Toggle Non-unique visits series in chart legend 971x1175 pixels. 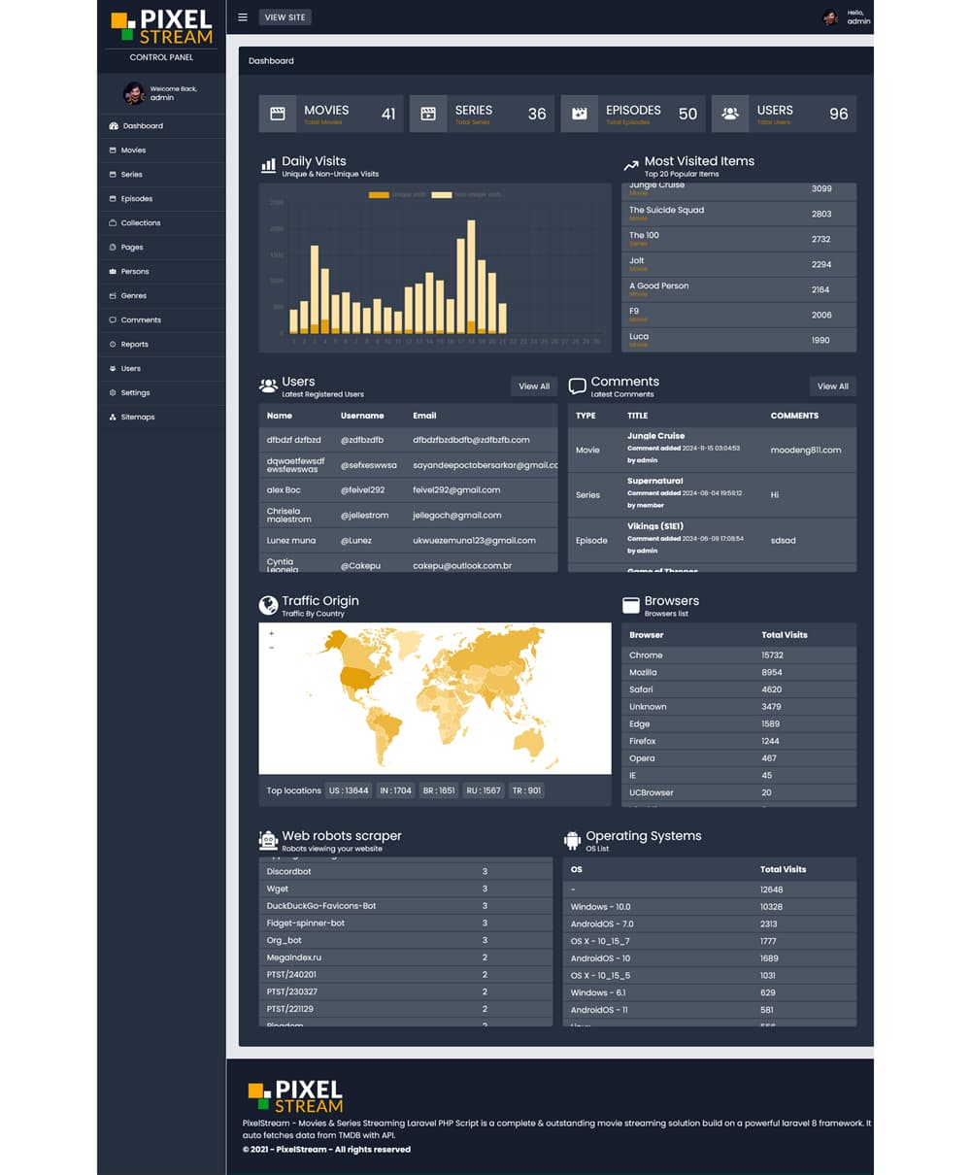coord(442,195)
